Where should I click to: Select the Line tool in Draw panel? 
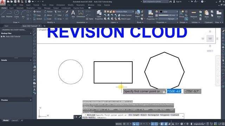click(3, 14)
